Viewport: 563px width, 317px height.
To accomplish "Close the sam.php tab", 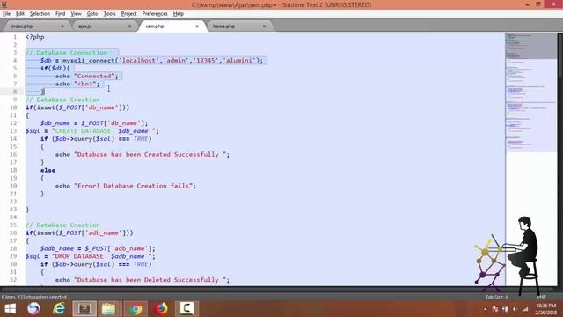I will tap(197, 26).
